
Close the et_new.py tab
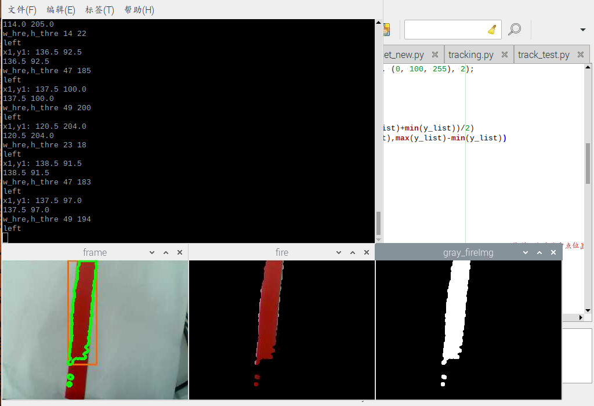pos(435,55)
